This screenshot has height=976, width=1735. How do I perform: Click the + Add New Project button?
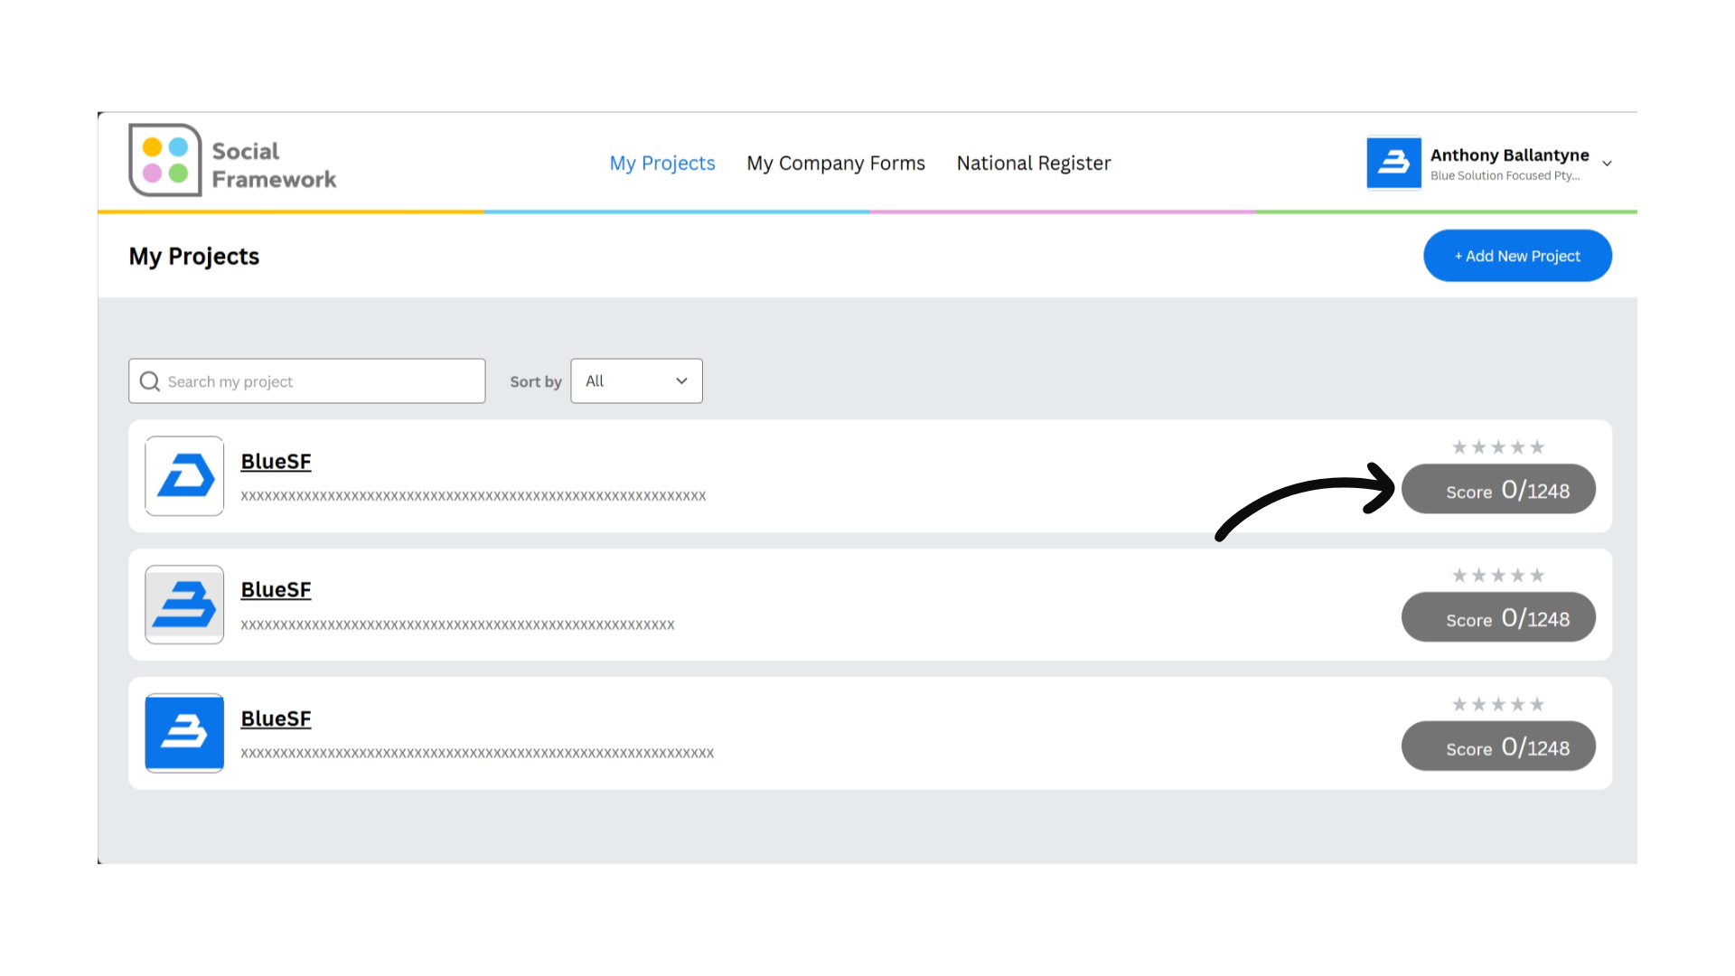(x=1517, y=256)
